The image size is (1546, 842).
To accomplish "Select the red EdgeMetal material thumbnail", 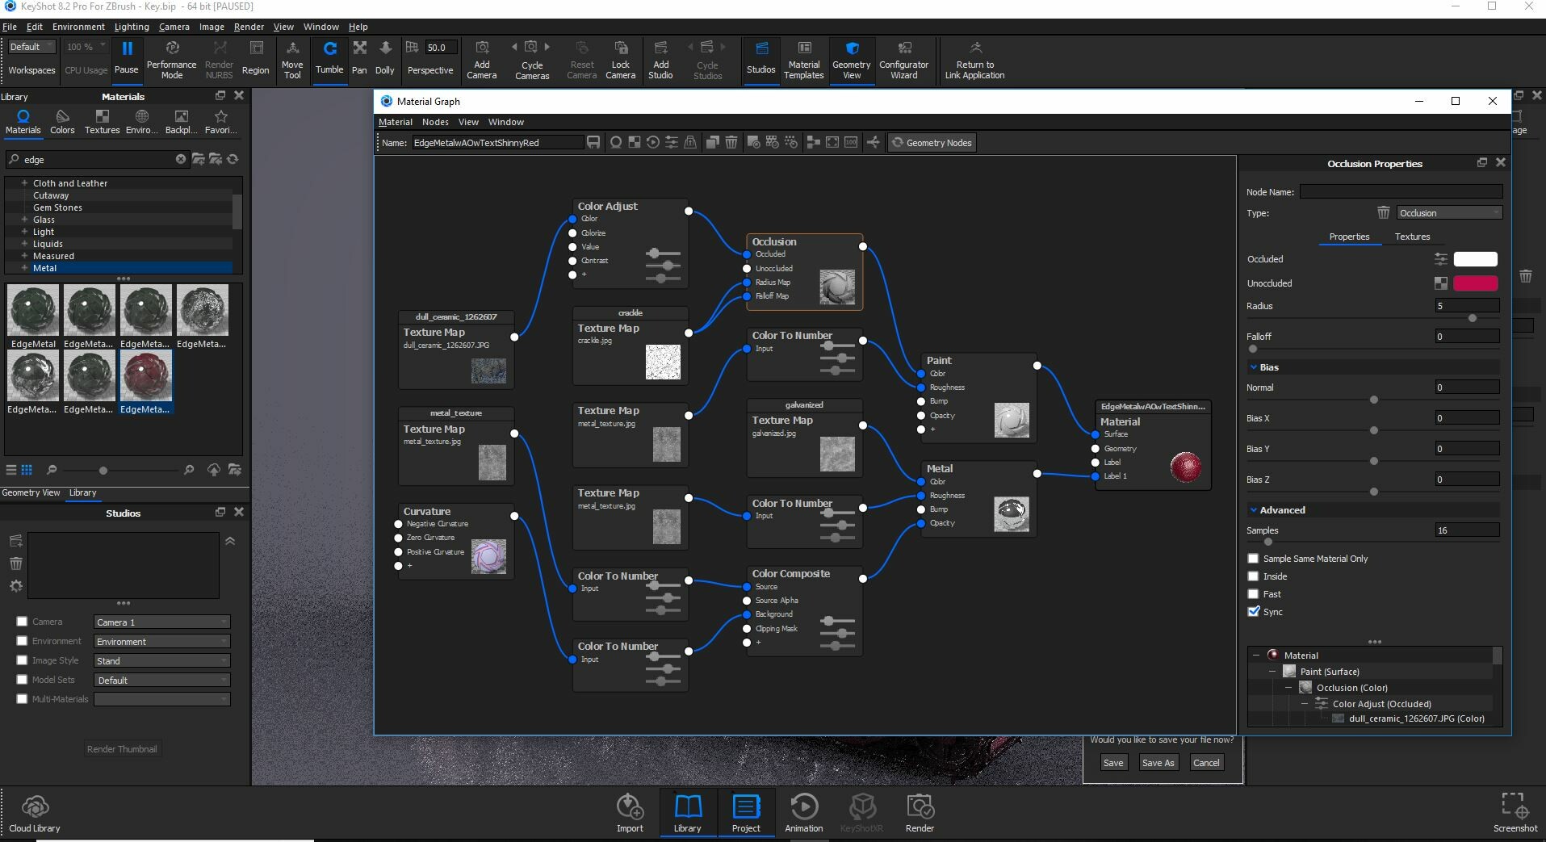I will [146, 377].
